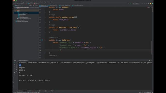Screen dimensions: 166x93
Task: Click the build hammer icon
Action: click(x=131, y=4)
